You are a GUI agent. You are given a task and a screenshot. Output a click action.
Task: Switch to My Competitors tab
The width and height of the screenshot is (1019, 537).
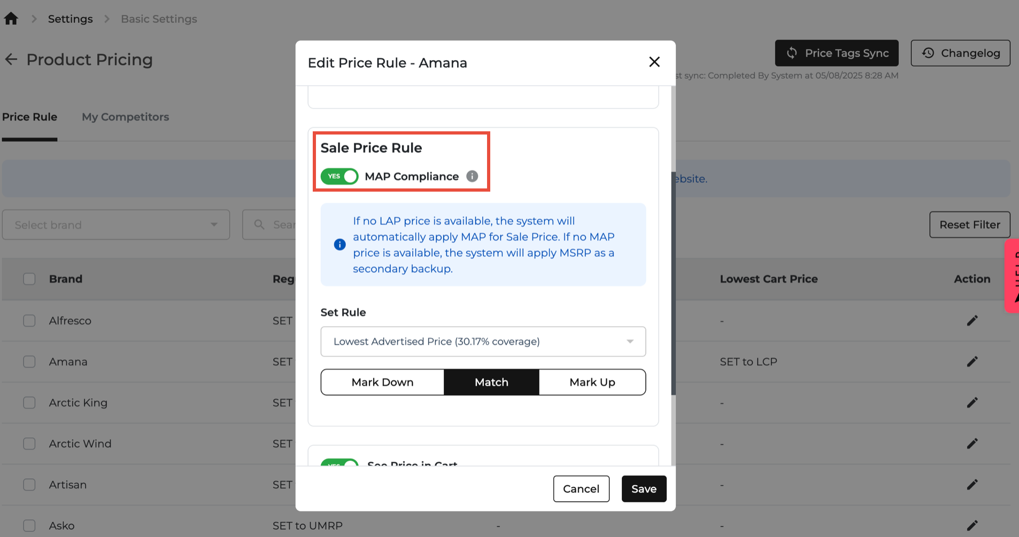[x=125, y=117]
